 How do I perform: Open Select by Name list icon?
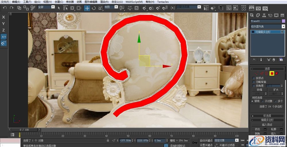click(65, 8)
